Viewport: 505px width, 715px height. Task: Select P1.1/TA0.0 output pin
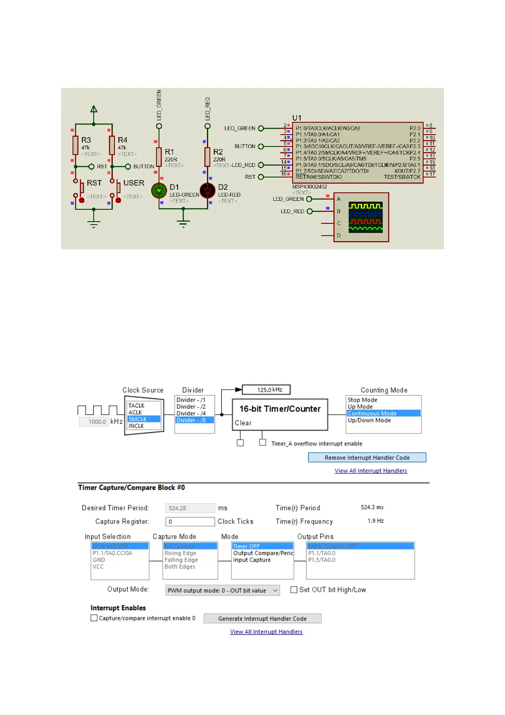[x=360, y=553]
